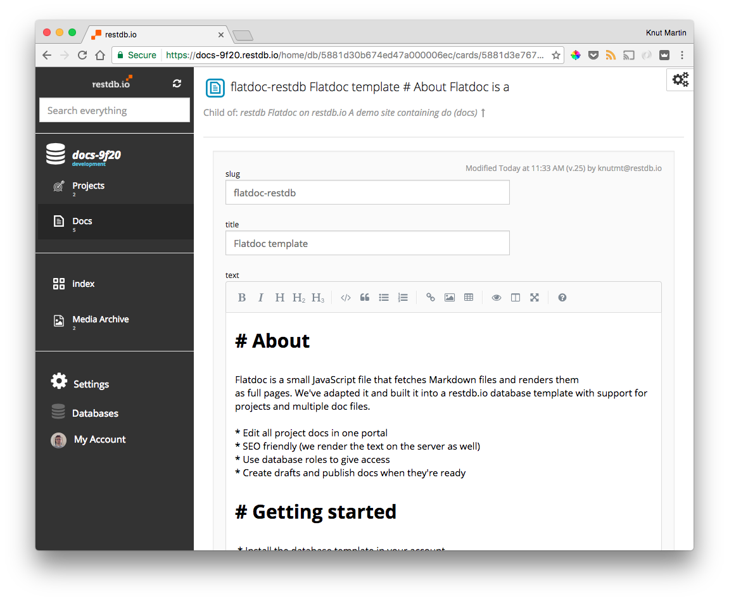
Task: Toggle side-by-side editor view
Action: click(516, 298)
